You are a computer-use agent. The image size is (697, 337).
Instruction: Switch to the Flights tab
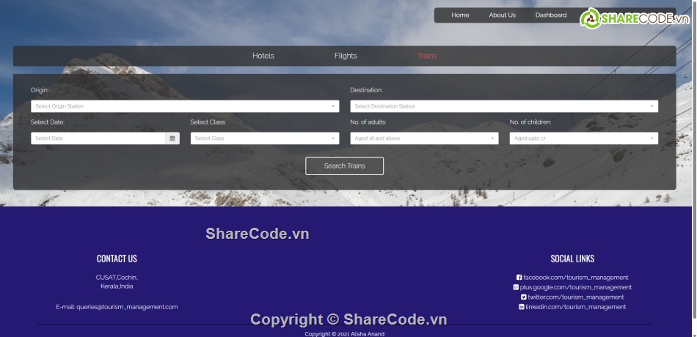(346, 56)
